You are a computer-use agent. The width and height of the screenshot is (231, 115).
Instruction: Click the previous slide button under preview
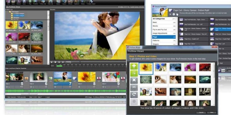59,62
